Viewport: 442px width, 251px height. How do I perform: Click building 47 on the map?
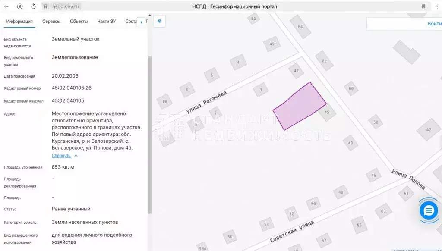pos(296,71)
